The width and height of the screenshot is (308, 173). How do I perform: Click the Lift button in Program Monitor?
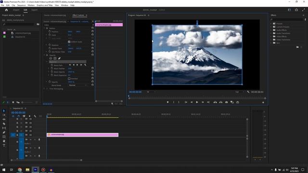click(x=215, y=102)
